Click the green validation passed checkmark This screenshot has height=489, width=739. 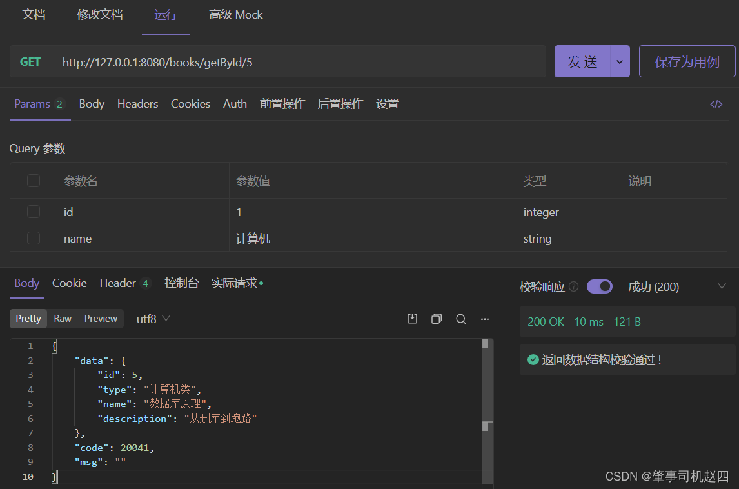click(x=533, y=360)
